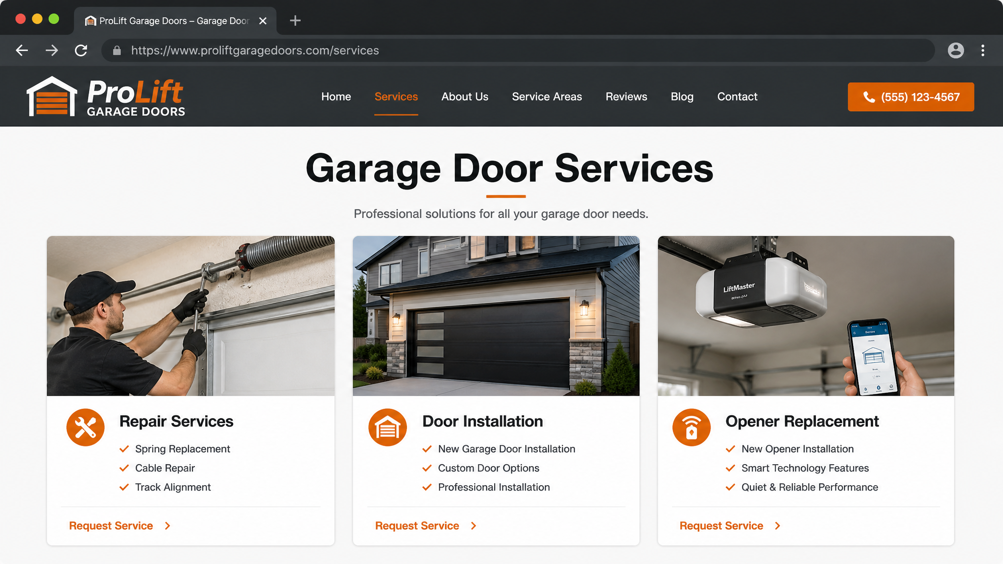Viewport: 1003px width, 564px height.
Task: Open a new tab with plus icon
Action: tap(295, 21)
